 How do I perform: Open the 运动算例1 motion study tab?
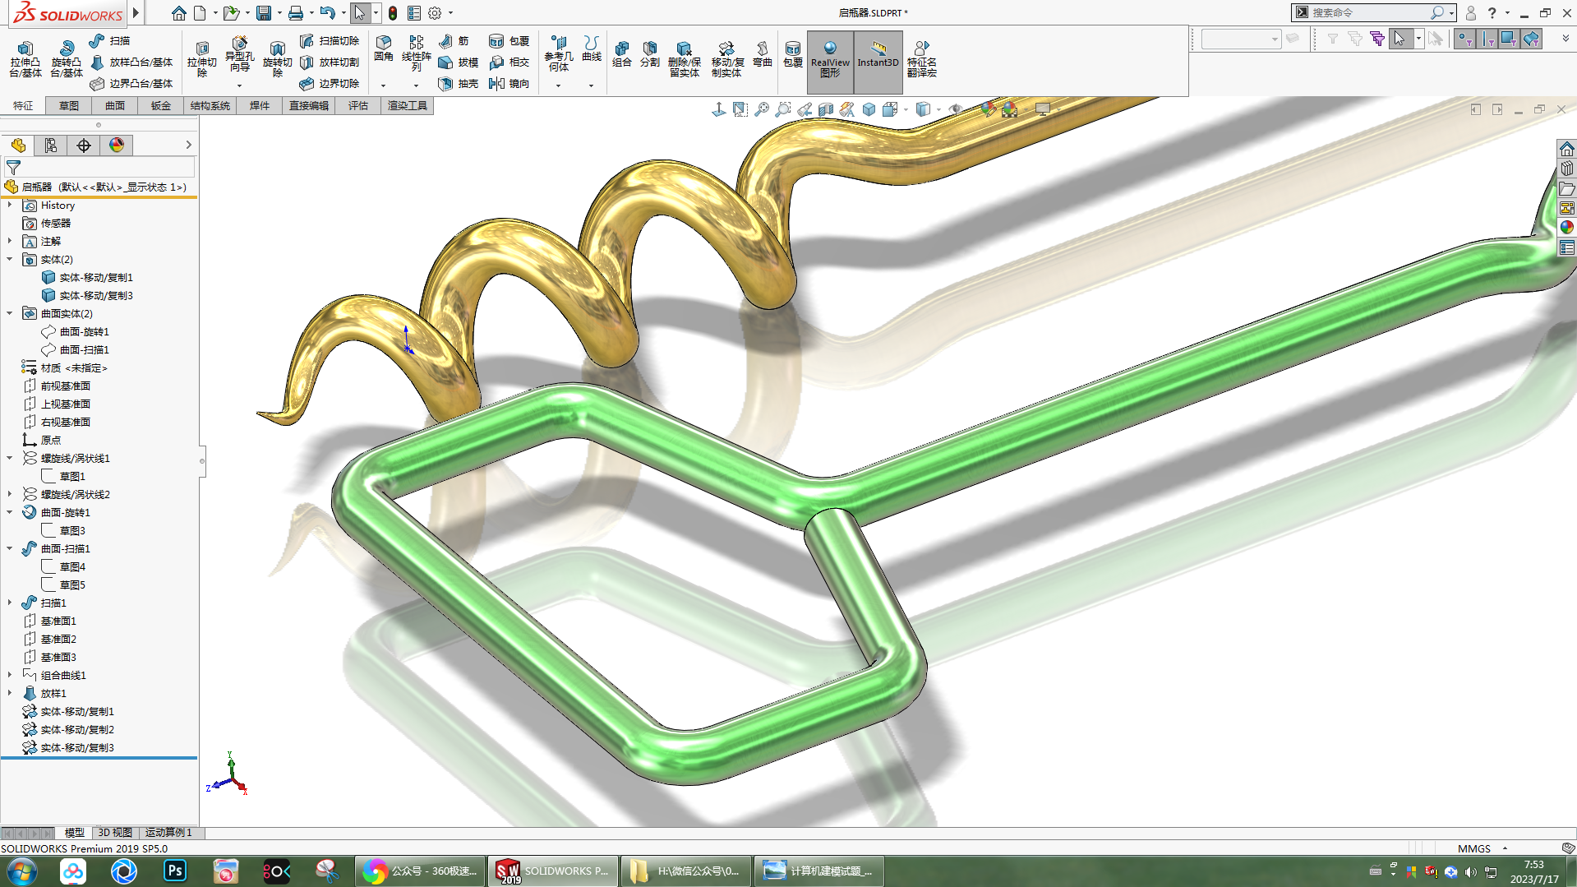coord(169,833)
